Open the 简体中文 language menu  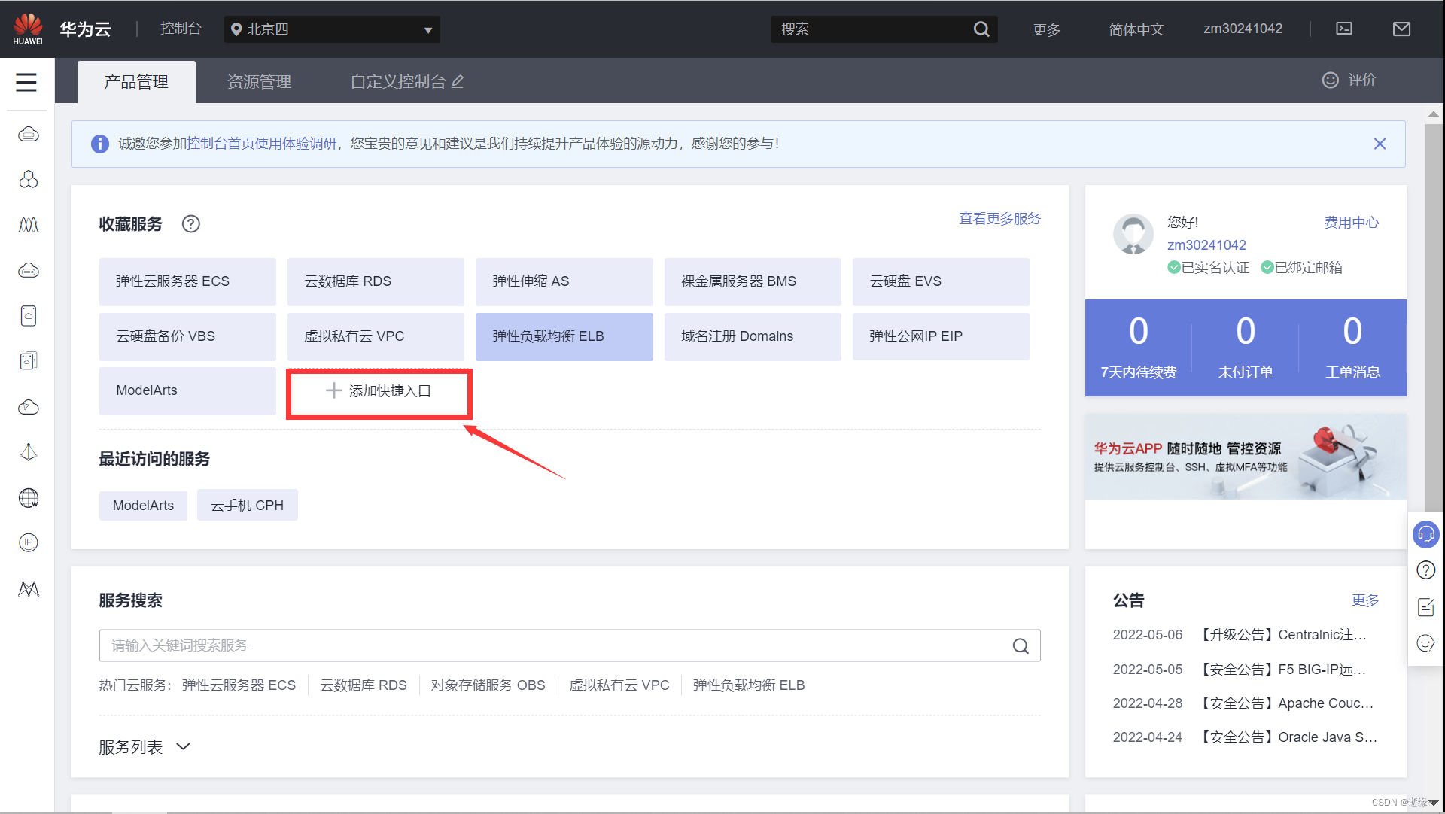pos(1136,29)
